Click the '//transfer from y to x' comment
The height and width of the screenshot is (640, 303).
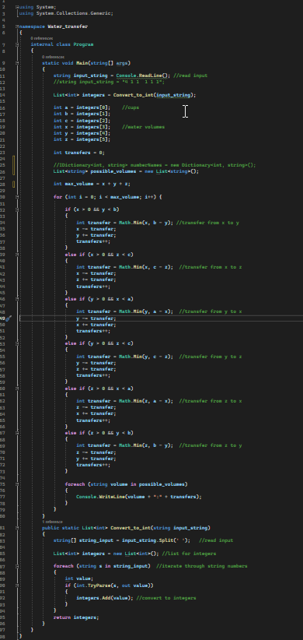click(x=210, y=311)
